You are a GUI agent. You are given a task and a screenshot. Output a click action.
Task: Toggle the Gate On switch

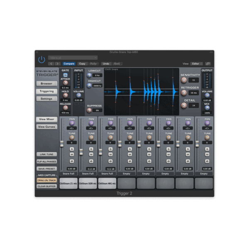65,75
